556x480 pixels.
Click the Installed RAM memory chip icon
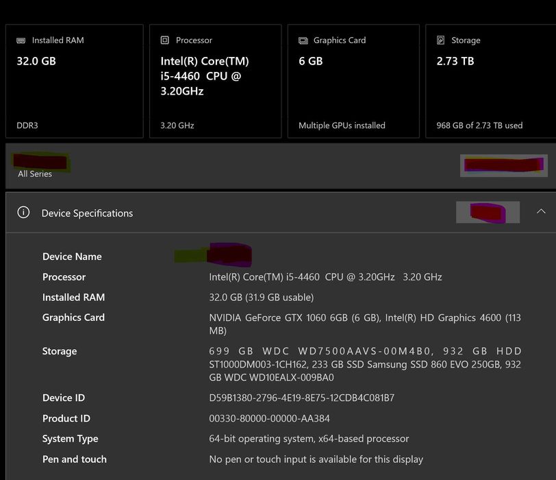tap(21, 40)
